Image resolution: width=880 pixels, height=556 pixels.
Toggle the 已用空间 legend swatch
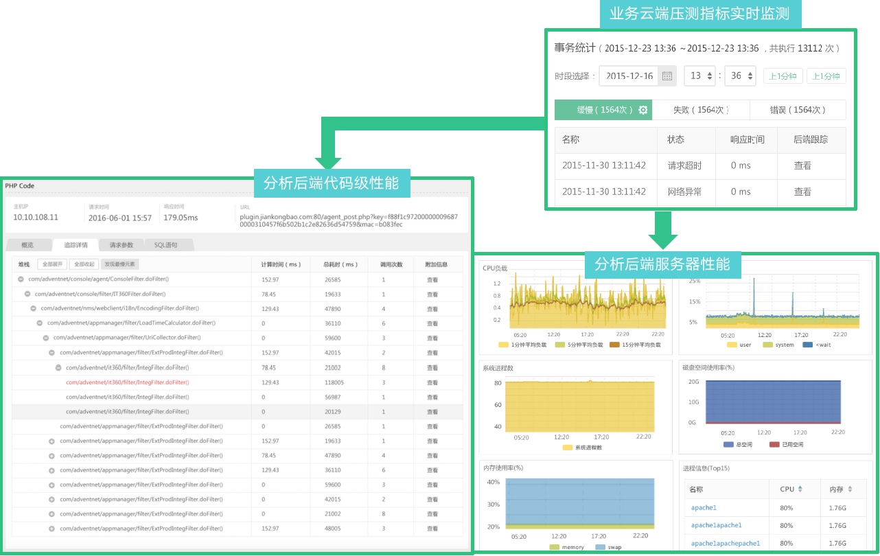pos(775,445)
